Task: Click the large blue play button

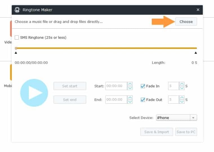Action: pyautogui.click(x=34, y=93)
